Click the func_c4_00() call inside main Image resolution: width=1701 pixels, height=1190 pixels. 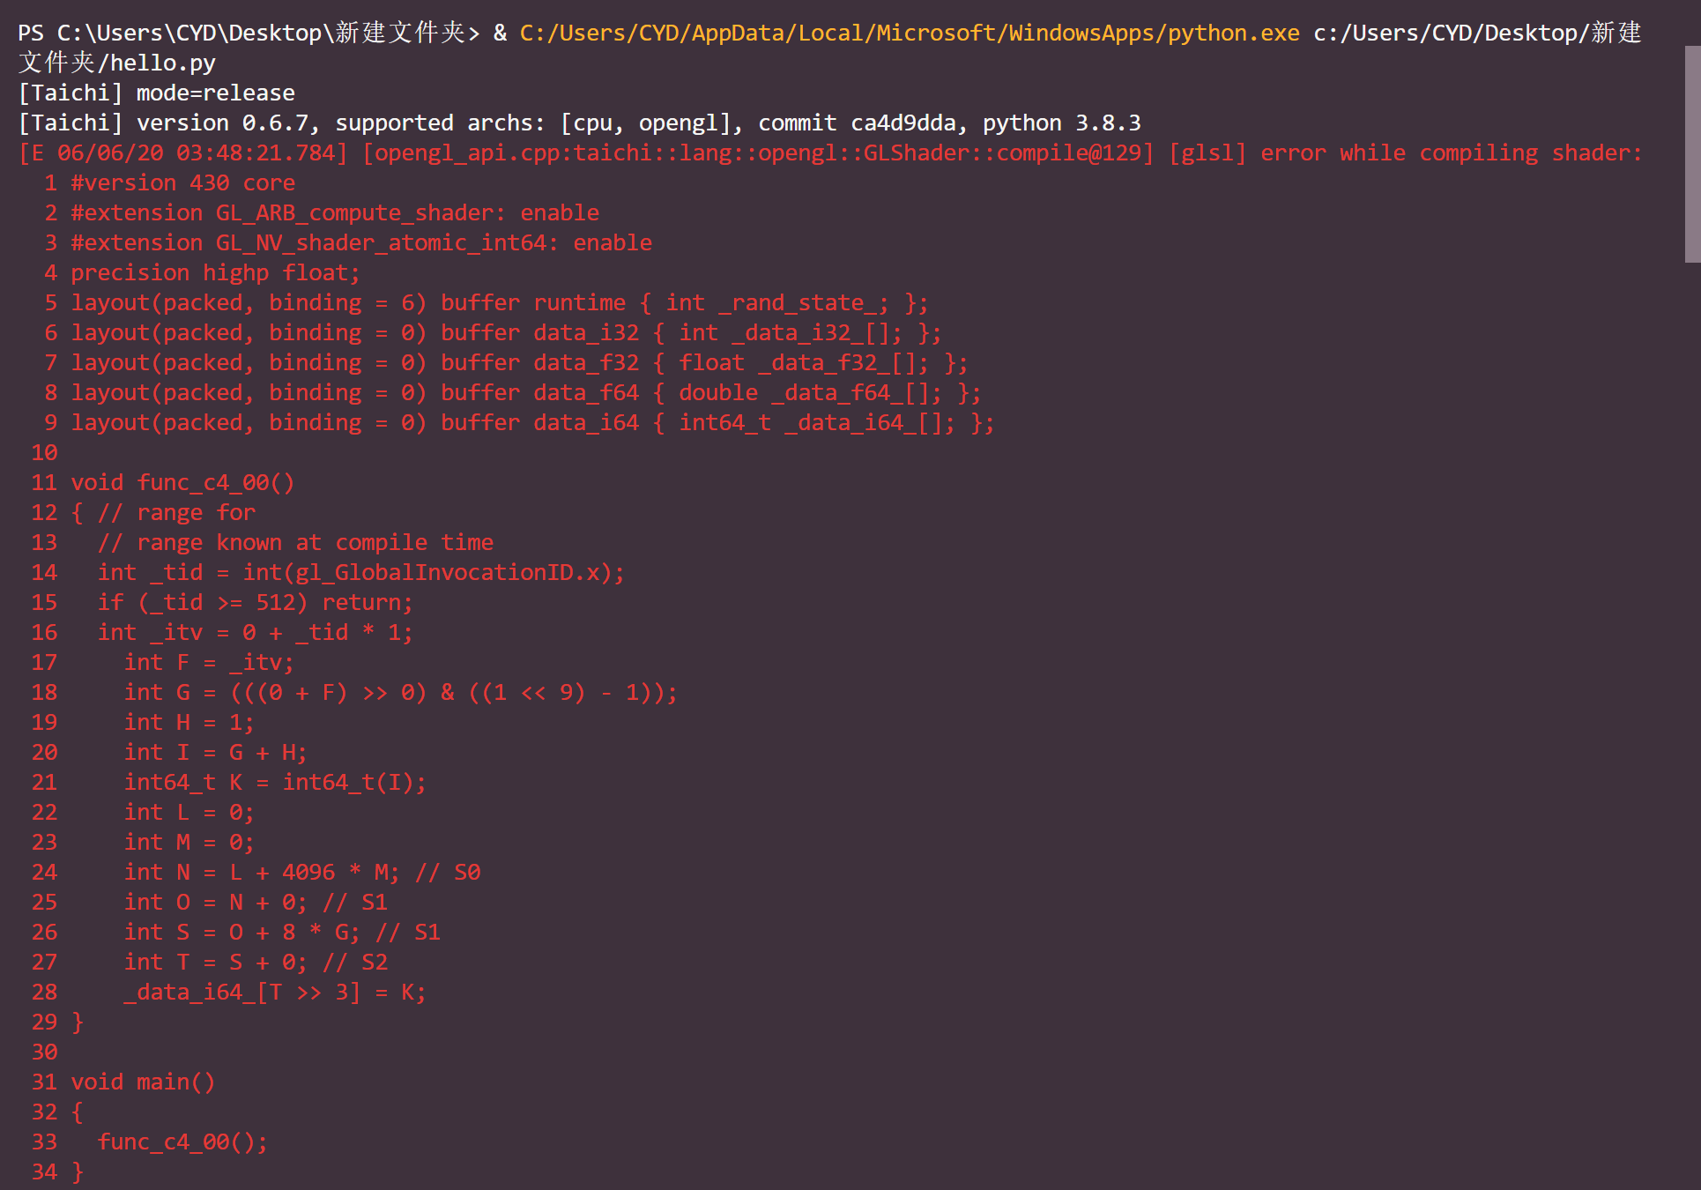(x=181, y=1141)
